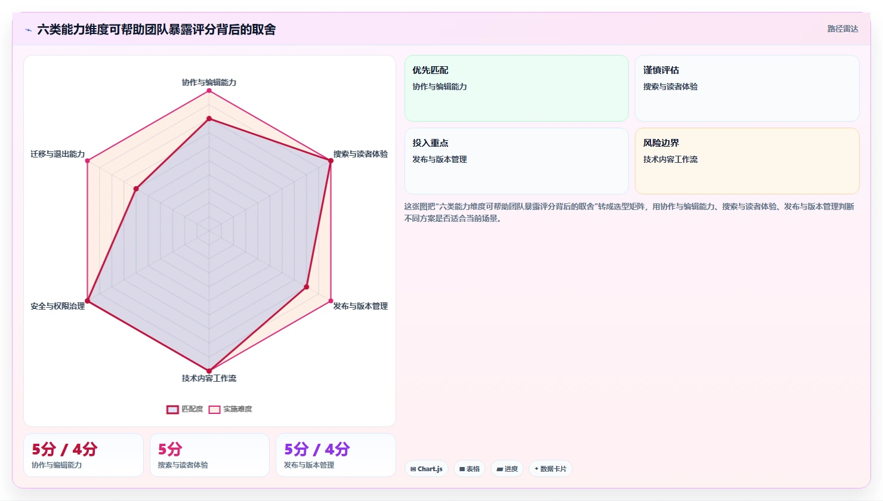Open the 谨慎评估 card
Viewport: 883px width, 501px height.
coord(747,88)
